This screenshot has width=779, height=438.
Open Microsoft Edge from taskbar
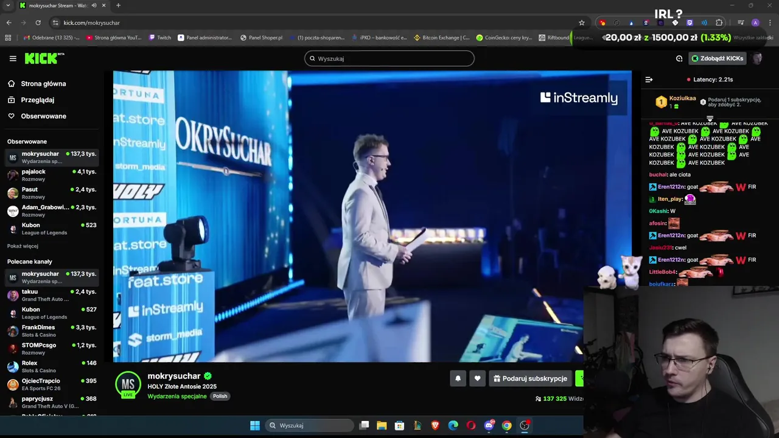coord(453,425)
